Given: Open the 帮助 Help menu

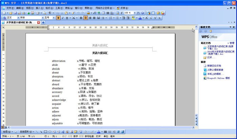Looking at the screenshot, I should point(89,8).
